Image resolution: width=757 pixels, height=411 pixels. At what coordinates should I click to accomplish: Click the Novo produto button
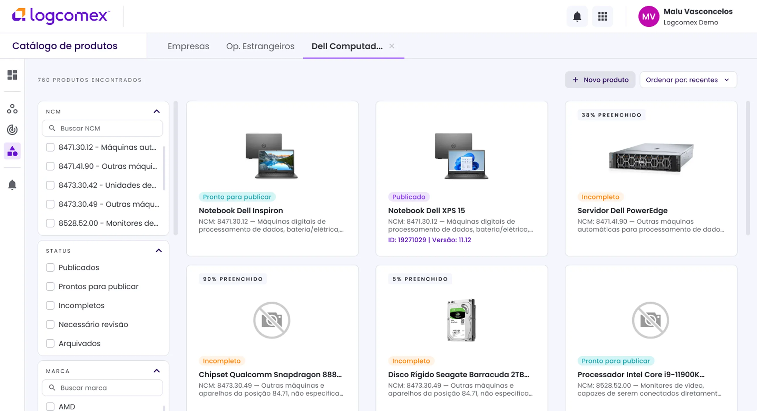[x=600, y=80]
